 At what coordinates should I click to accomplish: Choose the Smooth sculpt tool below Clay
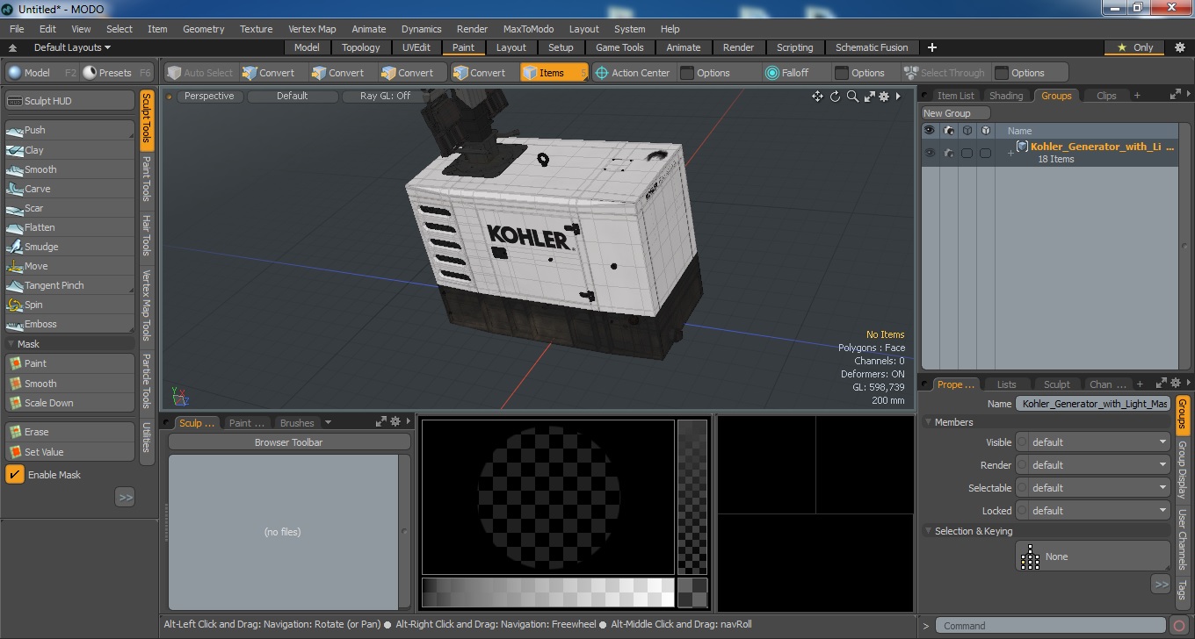pyautogui.click(x=69, y=169)
